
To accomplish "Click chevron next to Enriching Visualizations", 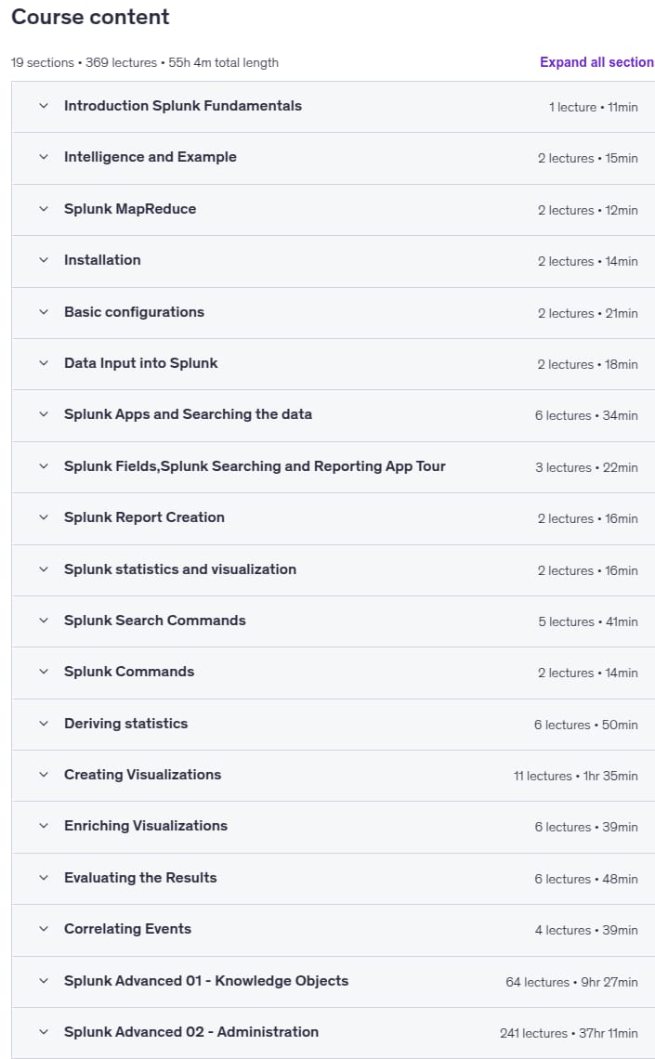I will point(44,826).
